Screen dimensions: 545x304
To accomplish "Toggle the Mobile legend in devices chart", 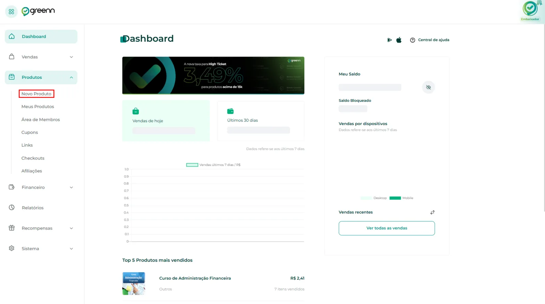I will pyautogui.click(x=401, y=198).
